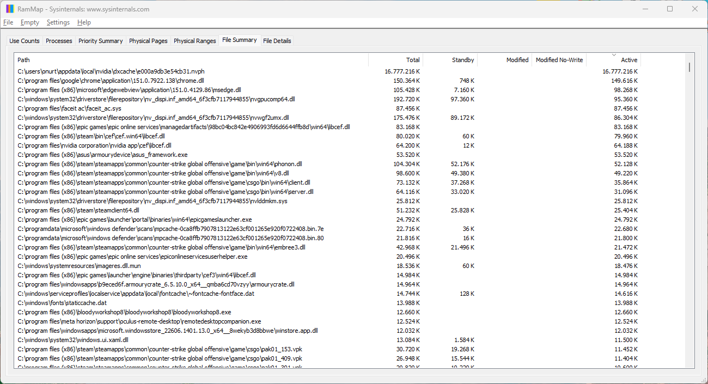Click the 97.360 K Standby value
This screenshot has height=384, width=708.
coord(462,99)
